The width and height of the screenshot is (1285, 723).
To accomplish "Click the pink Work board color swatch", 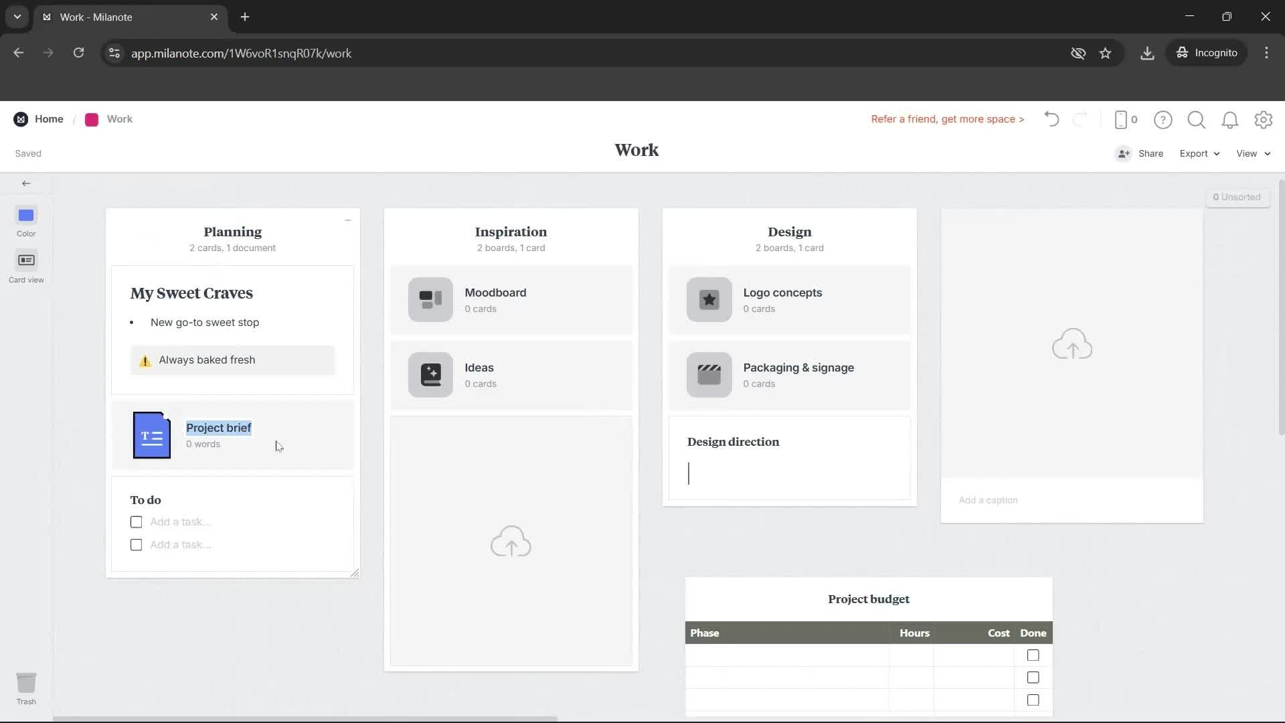I will click(92, 119).
